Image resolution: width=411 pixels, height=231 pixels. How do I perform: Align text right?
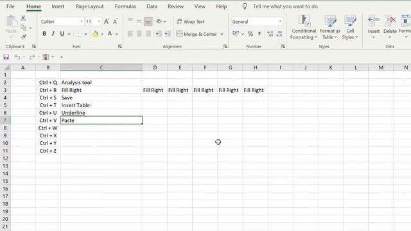(148, 34)
